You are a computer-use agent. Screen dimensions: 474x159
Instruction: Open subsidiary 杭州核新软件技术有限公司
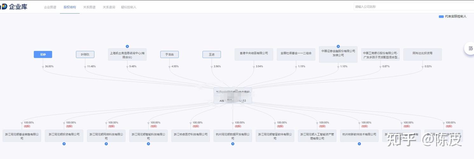(359, 136)
